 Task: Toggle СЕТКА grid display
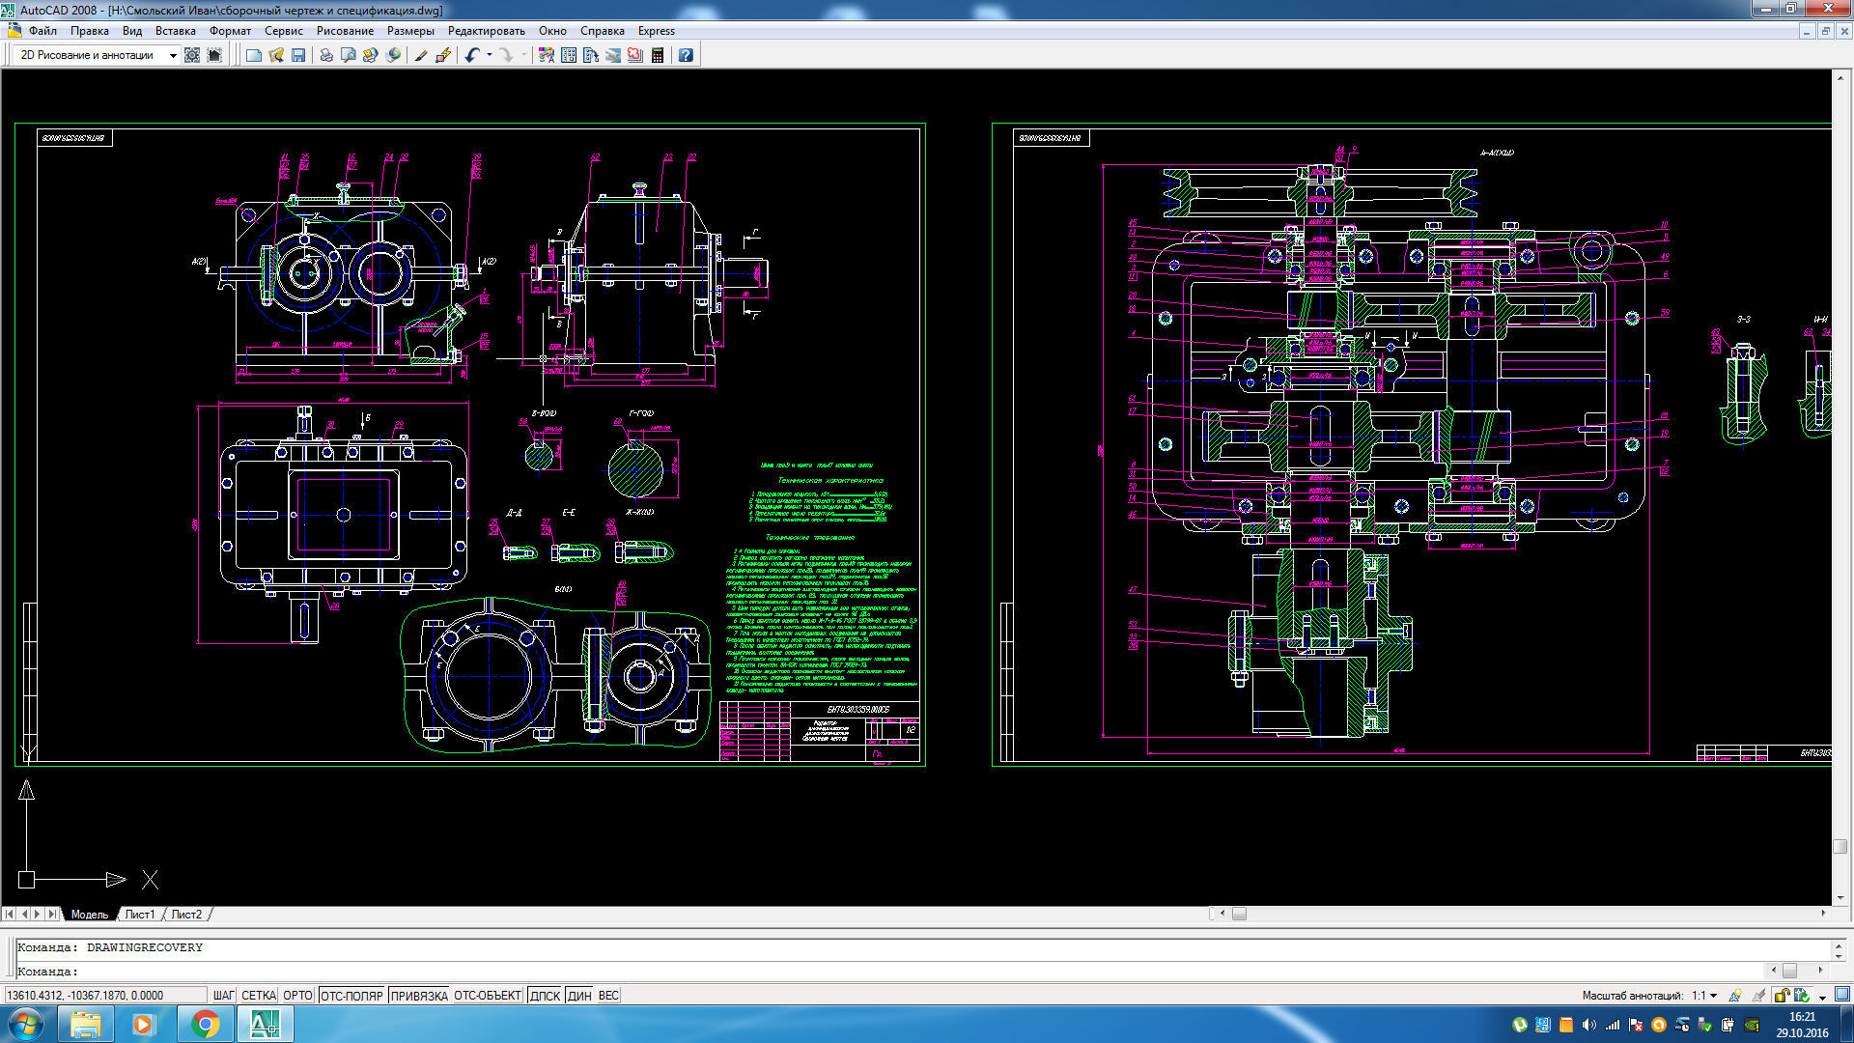[259, 996]
